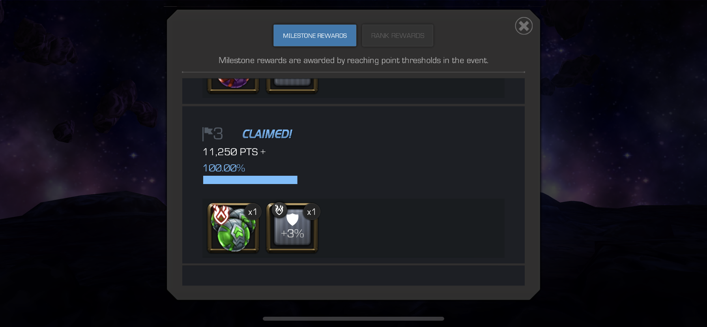The height and width of the screenshot is (327, 707).
Task: Tap the iOS home indicator bar
Action: pos(353,319)
